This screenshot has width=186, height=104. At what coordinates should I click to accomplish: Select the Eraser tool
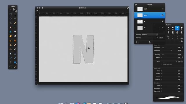(x=10, y=27)
